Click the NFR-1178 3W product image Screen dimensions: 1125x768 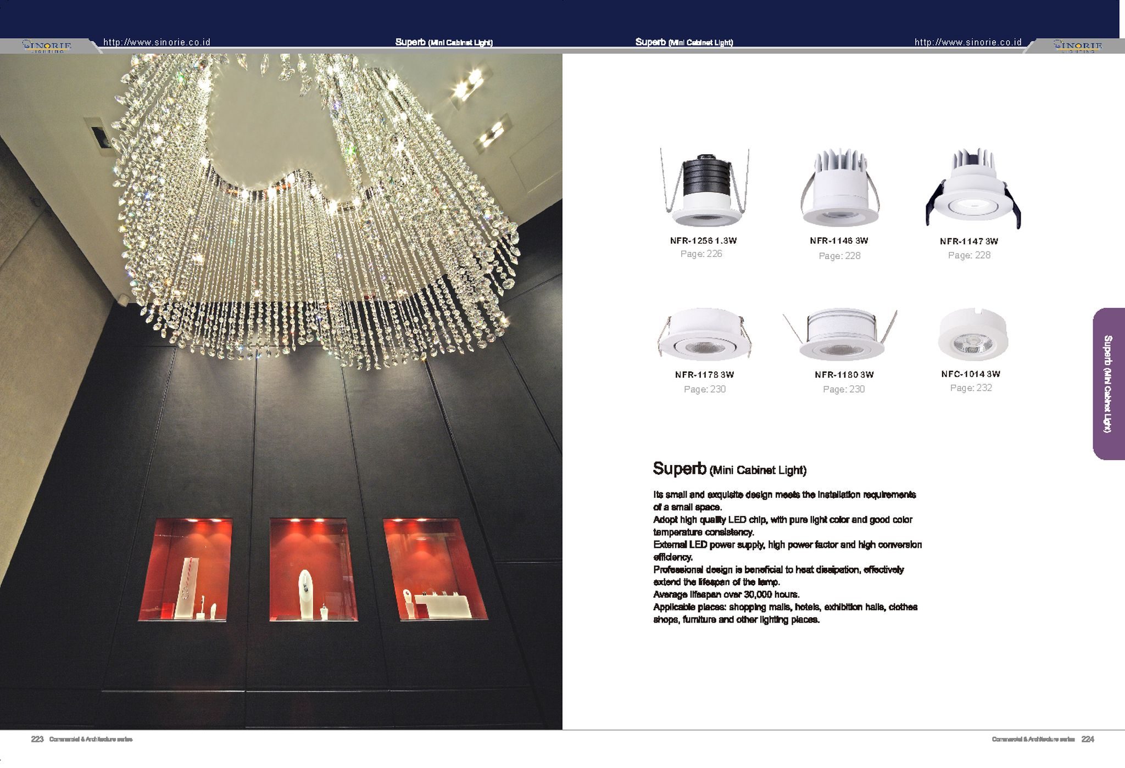pyautogui.click(x=705, y=335)
